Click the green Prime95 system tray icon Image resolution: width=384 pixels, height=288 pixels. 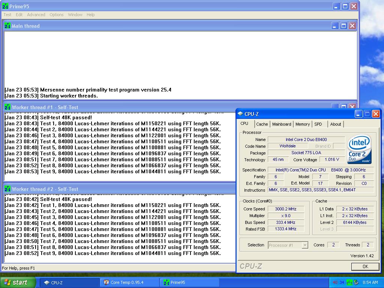pyautogui.click(x=349, y=282)
